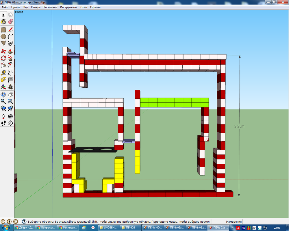Activate the Select arrow tool
The height and width of the screenshot is (231, 289).
(4, 14)
